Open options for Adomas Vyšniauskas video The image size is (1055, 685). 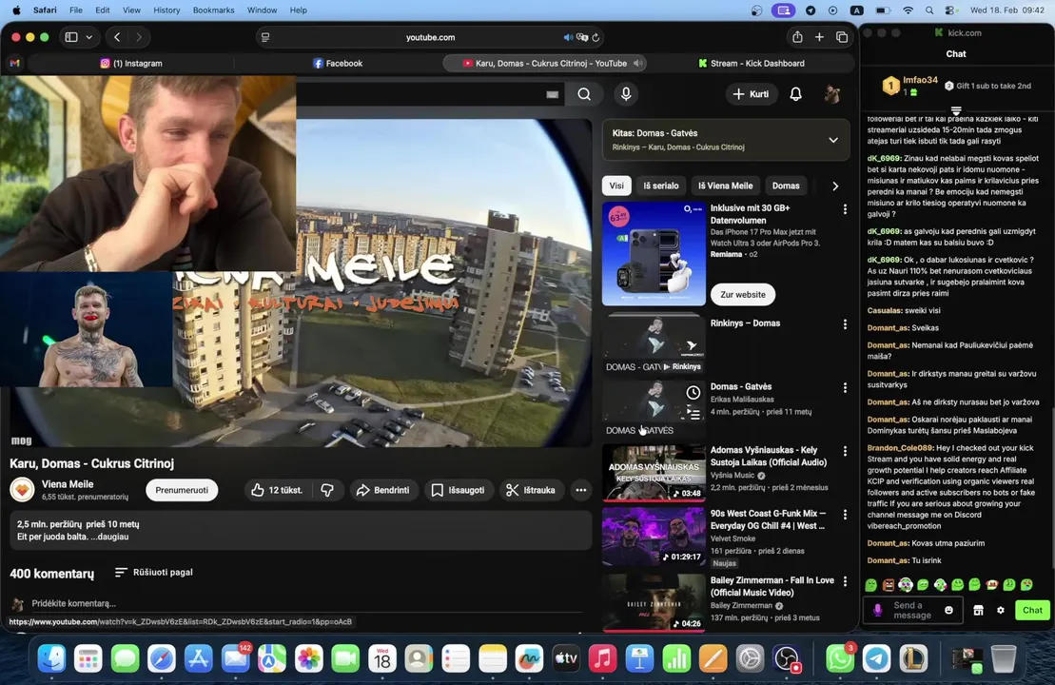(x=845, y=451)
